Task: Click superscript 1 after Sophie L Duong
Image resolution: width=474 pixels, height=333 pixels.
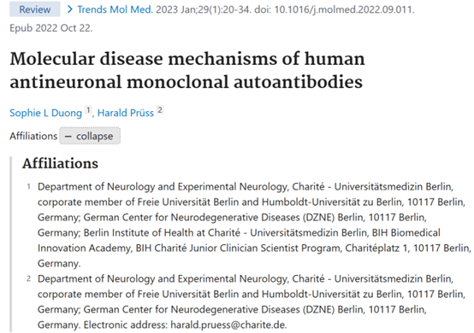Action: (88, 110)
